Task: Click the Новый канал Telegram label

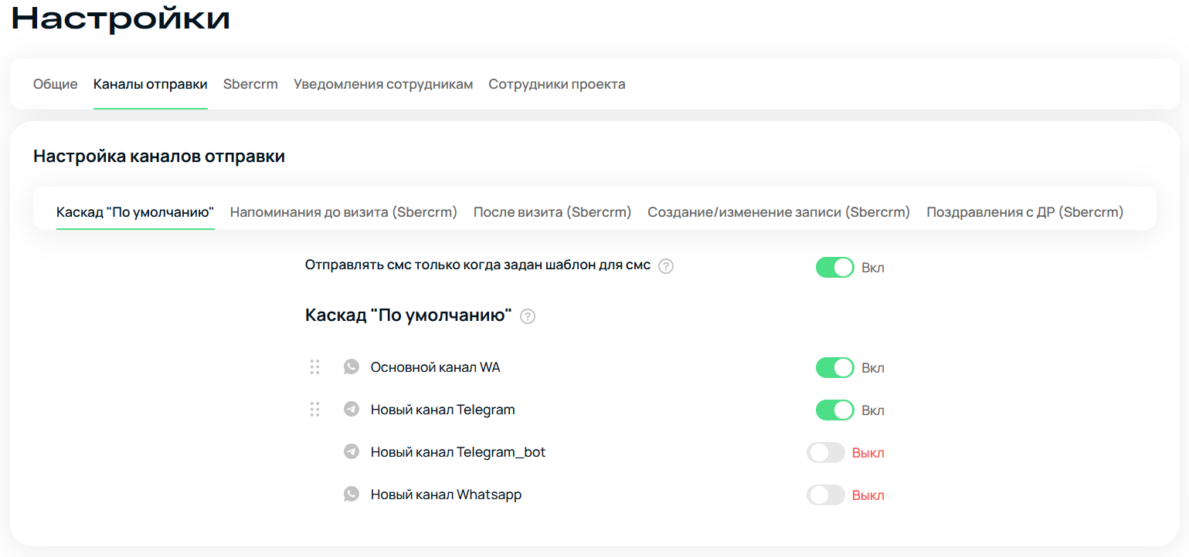Action: 443,410
